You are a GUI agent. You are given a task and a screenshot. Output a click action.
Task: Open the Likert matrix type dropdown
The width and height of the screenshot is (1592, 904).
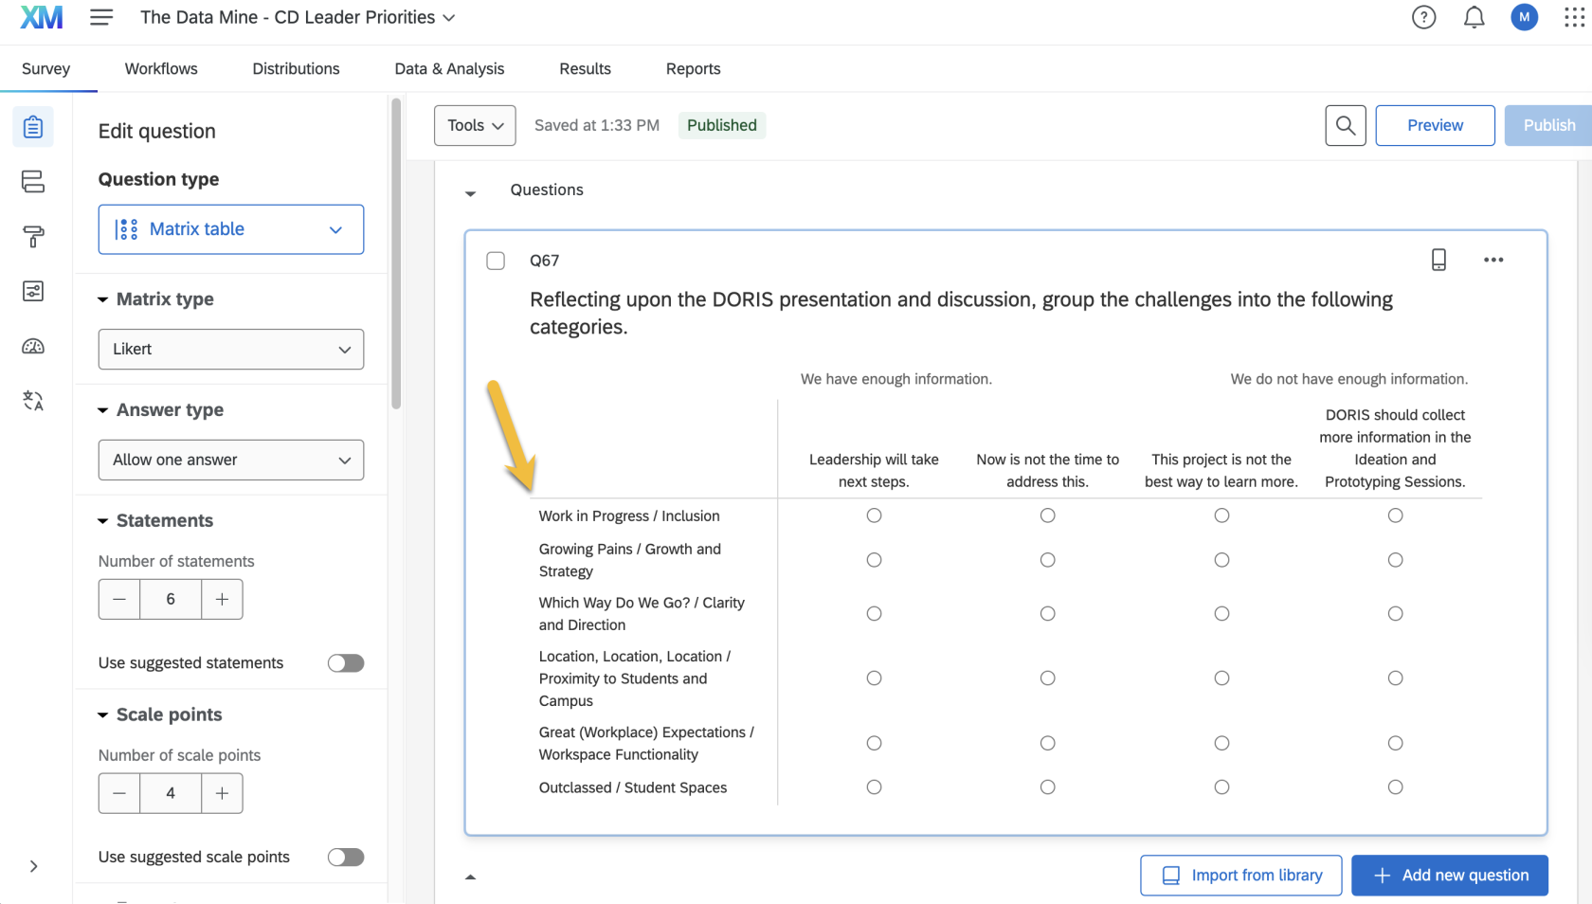click(231, 350)
